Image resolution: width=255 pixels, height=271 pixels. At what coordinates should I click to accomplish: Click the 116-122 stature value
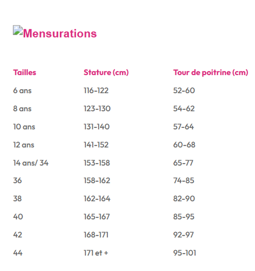tap(96, 90)
